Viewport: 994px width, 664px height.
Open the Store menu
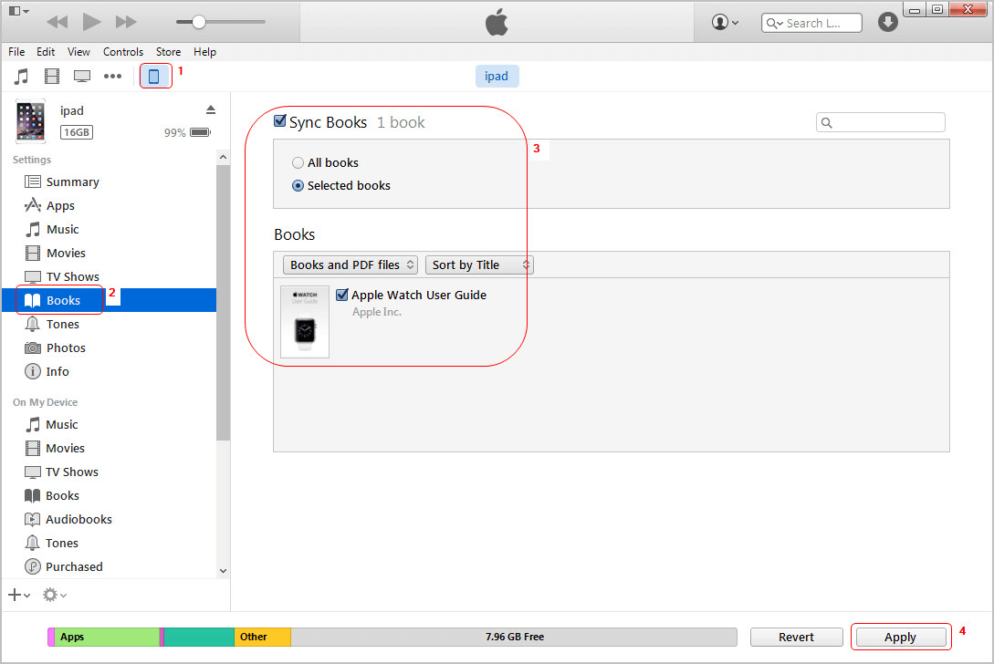click(168, 52)
